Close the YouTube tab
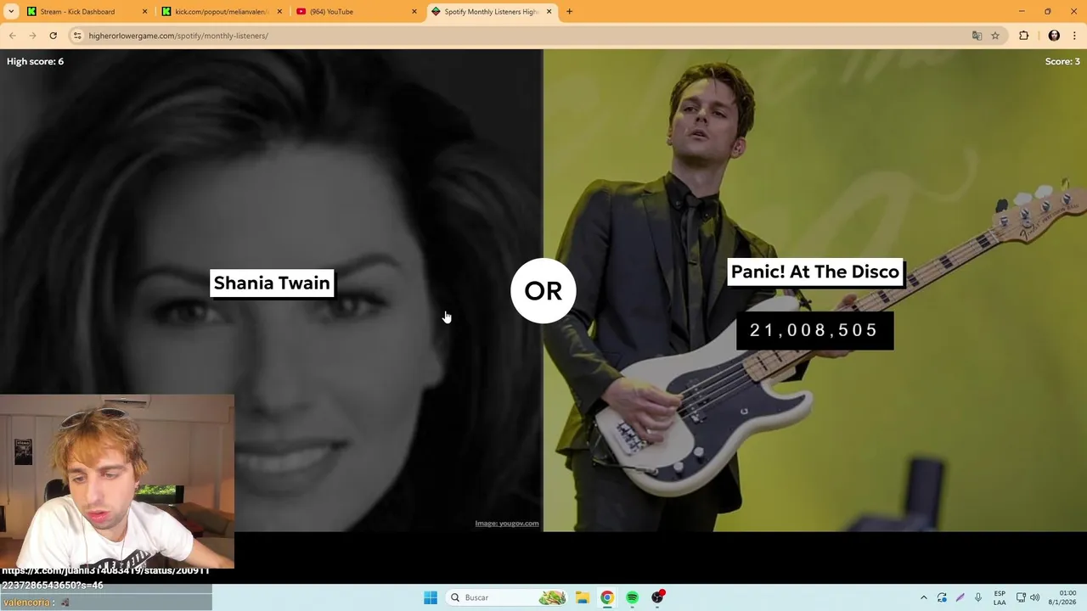 coord(414,12)
